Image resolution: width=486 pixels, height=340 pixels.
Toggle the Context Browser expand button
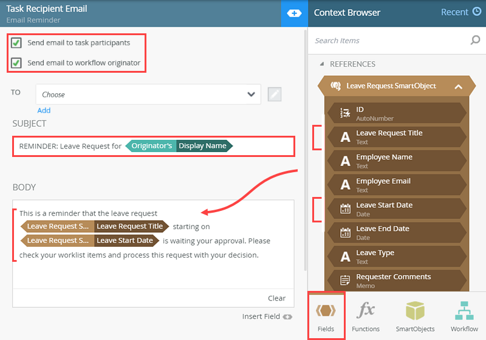pos(294,13)
